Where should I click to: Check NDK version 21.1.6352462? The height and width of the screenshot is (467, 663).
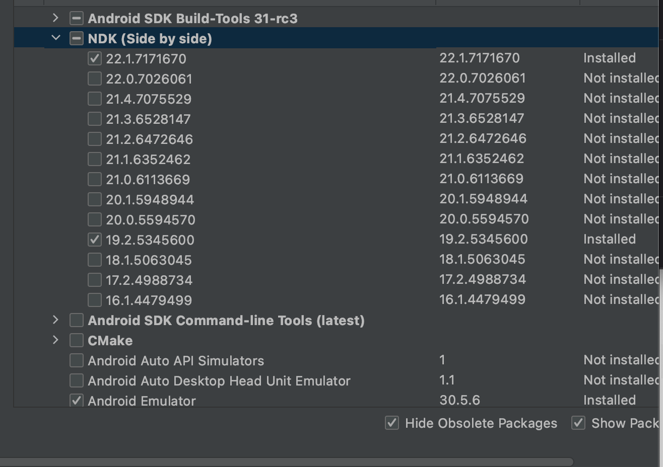click(x=95, y=160)
